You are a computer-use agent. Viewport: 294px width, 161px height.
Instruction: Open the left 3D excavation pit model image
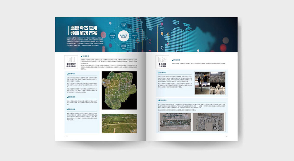[175, 122]
